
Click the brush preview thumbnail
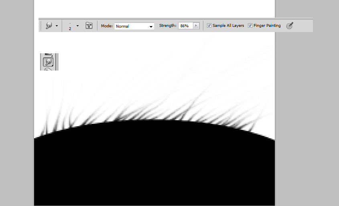point(70,26)
